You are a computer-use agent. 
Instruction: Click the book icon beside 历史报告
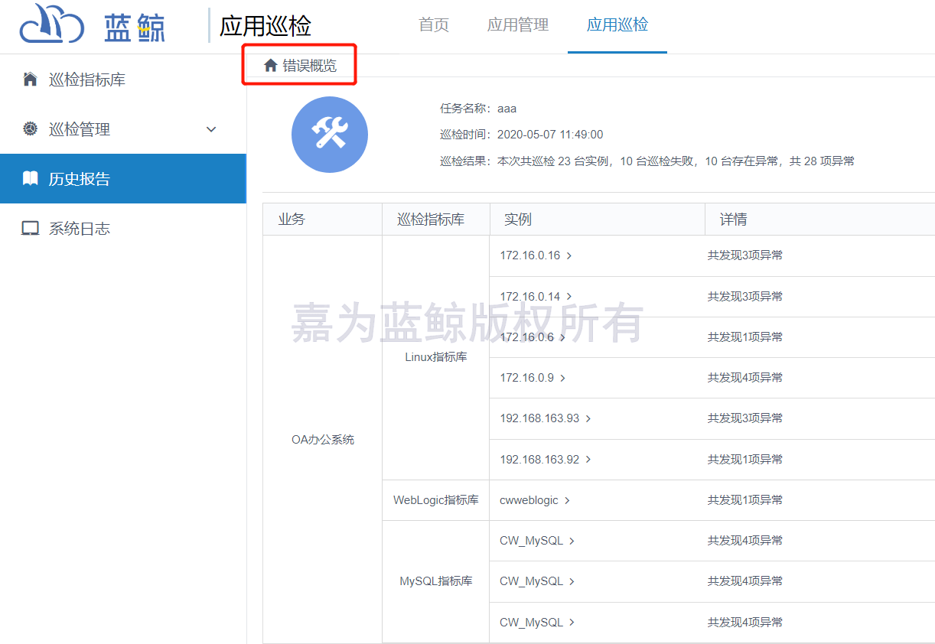[x=31, y=179]
